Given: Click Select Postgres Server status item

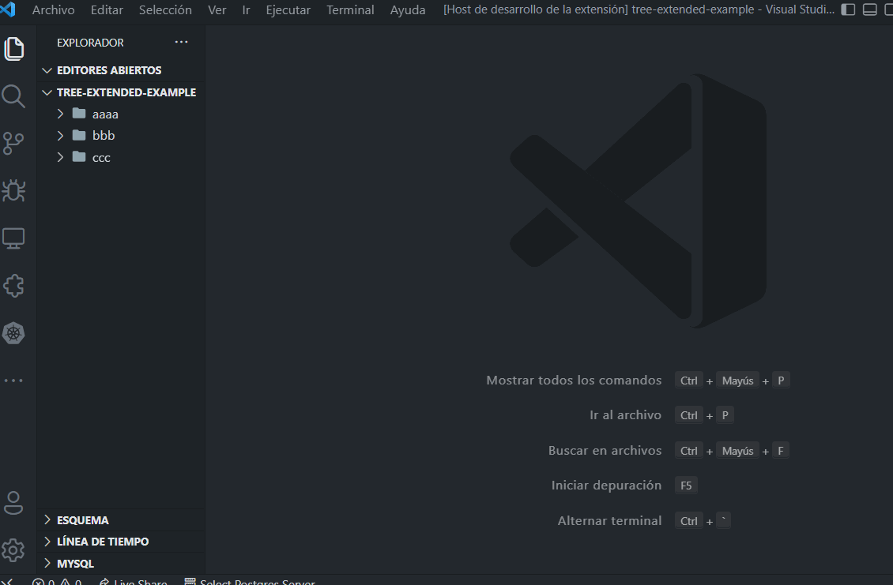Looking at the screenshot, I should click(x=250, y=582).
